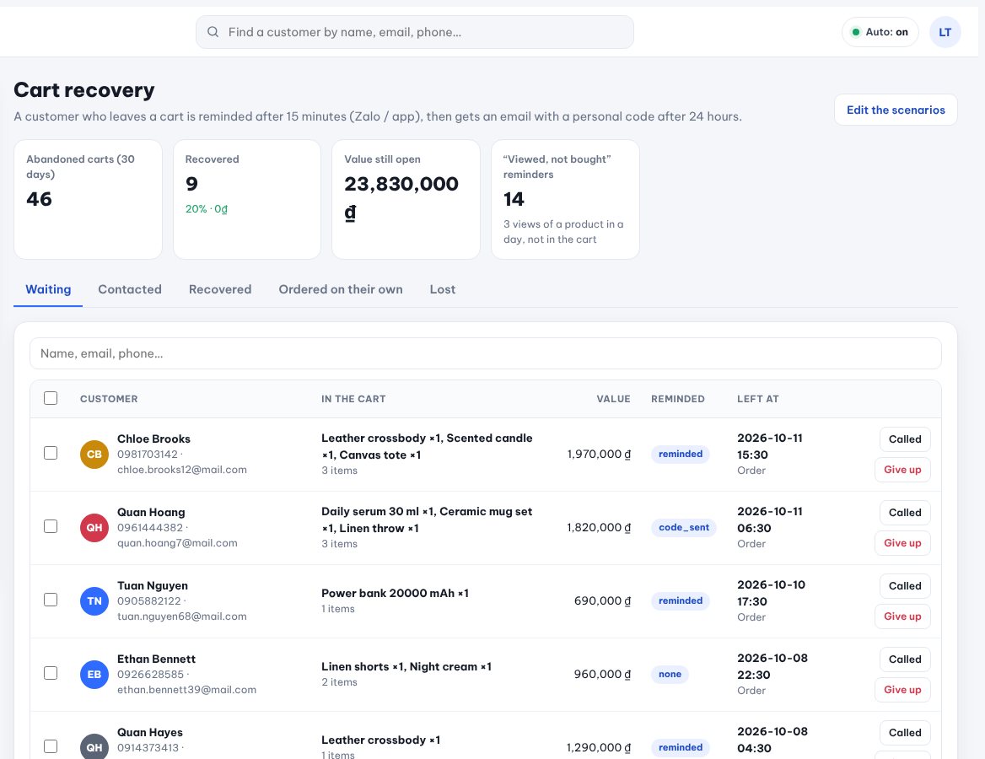Switch to the Waiting tab
Viewport: 985px width, 759px height.
pos(48,289)
